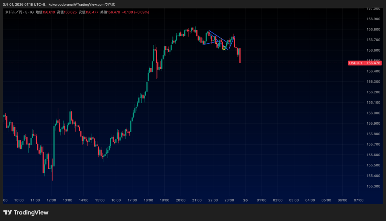Click the −0.139 (−0.09%) change value
The width and height of the screenshot is (386, 221).
click(136, 12)
